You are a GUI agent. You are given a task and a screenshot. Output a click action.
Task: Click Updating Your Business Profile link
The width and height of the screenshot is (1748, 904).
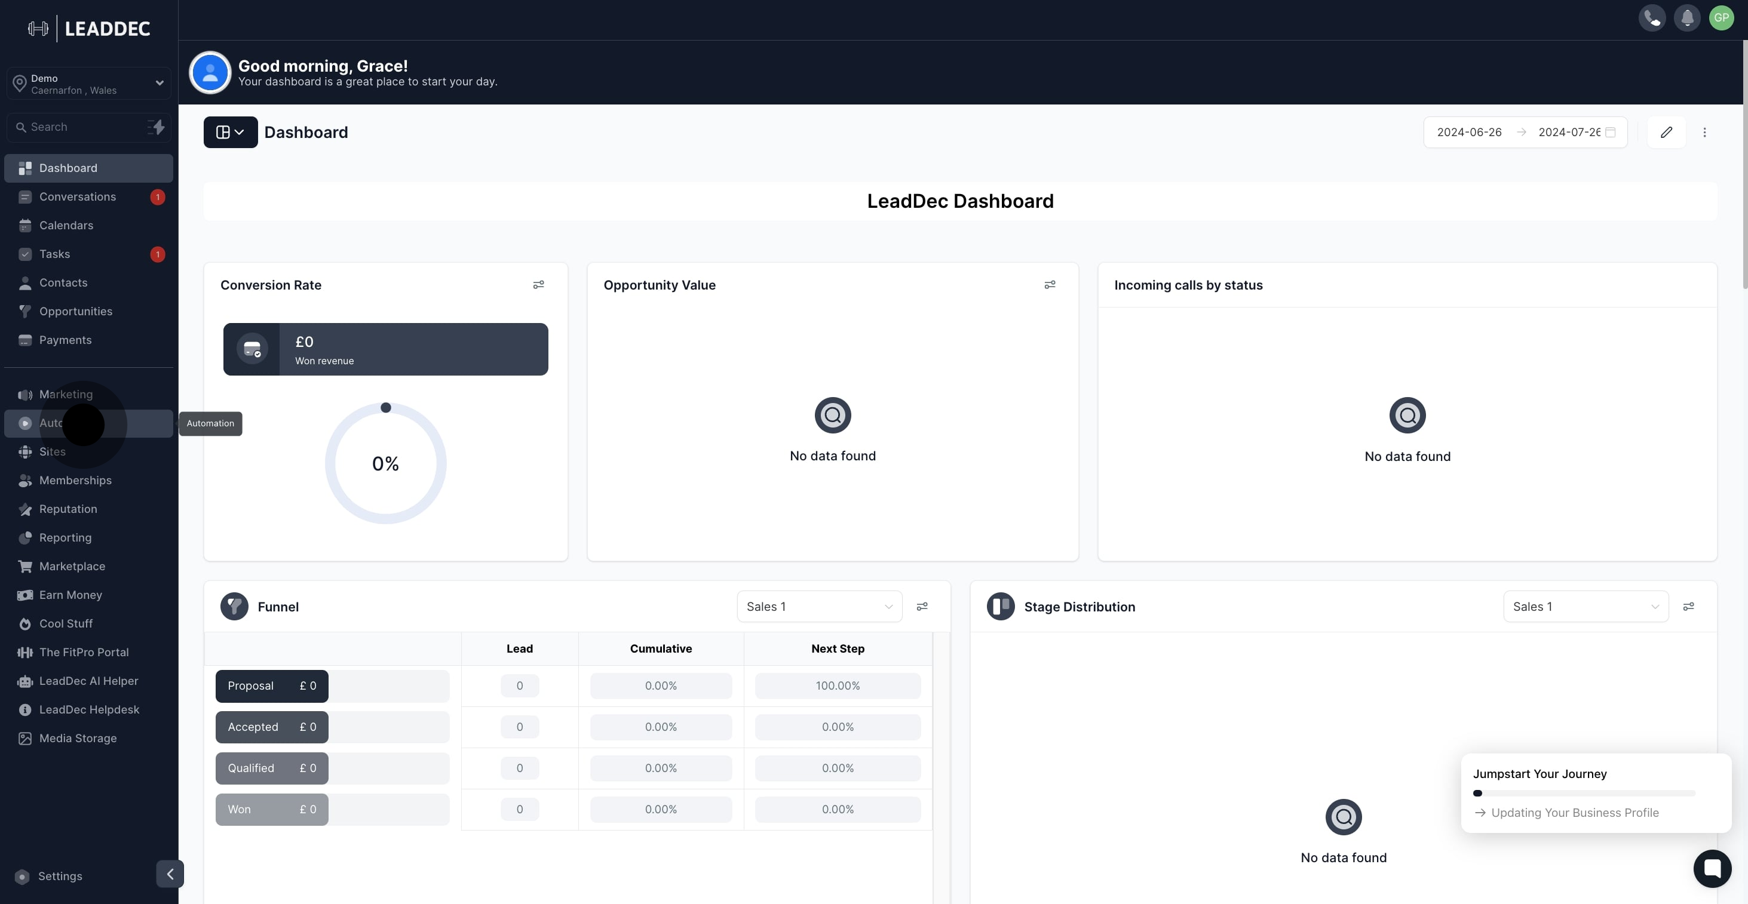(x=1574, y=813)
